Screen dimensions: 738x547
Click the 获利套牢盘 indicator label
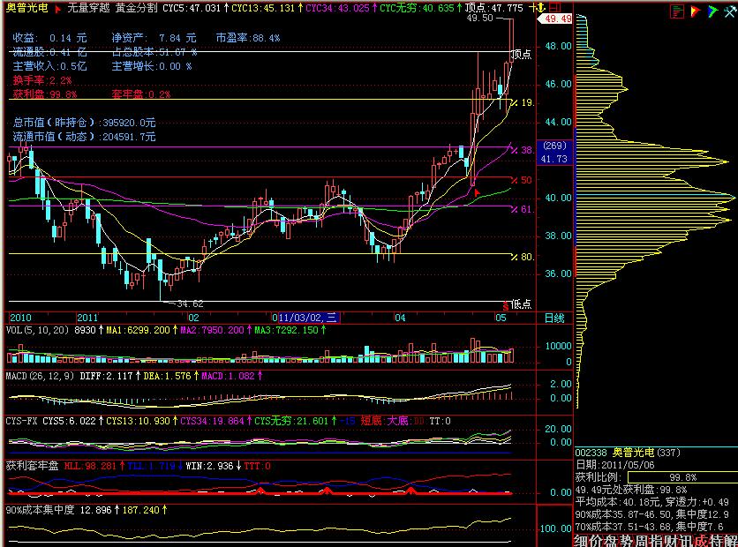[32, 466]
